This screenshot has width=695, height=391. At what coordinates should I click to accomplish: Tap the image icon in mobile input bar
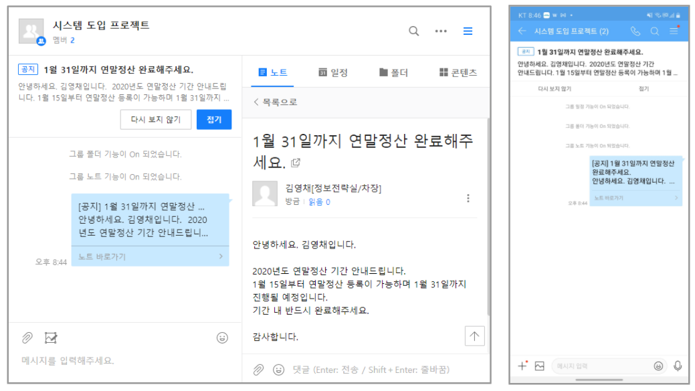[x=539, y=366]
